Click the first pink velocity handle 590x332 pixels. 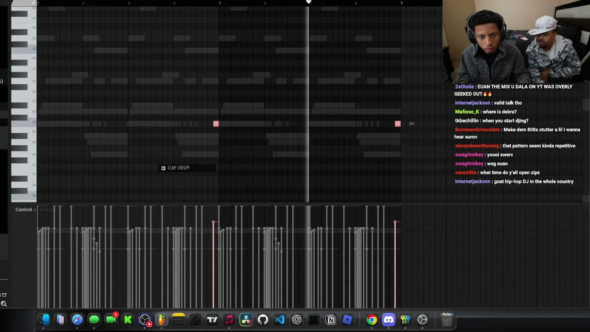pos(213,222)
